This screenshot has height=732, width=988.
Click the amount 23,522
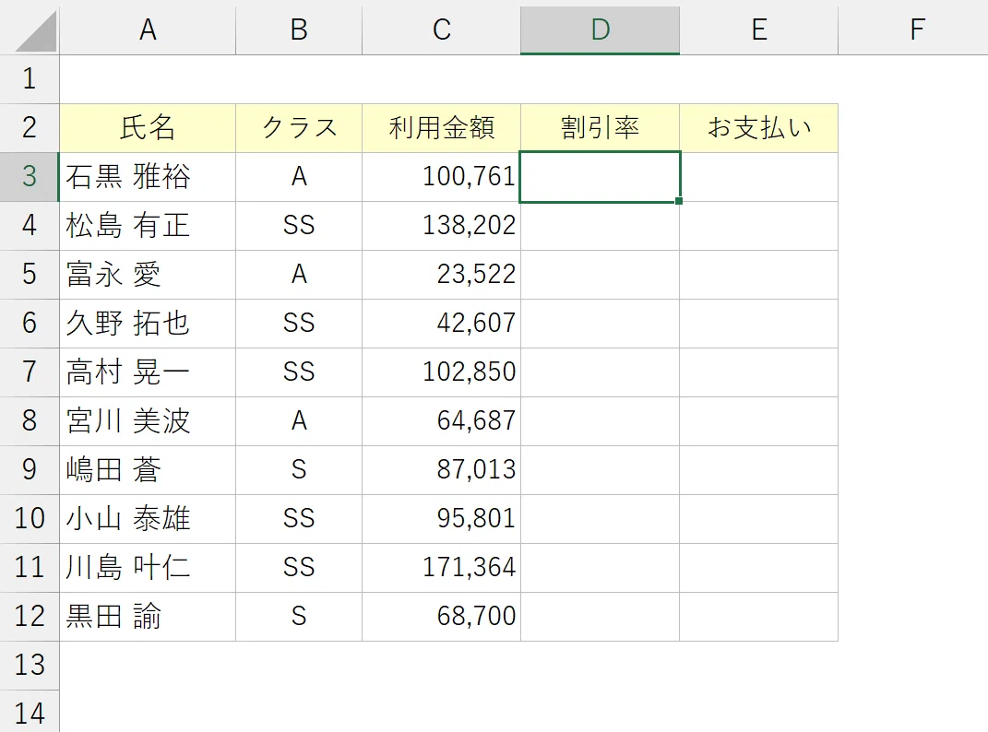pos(476,275)
